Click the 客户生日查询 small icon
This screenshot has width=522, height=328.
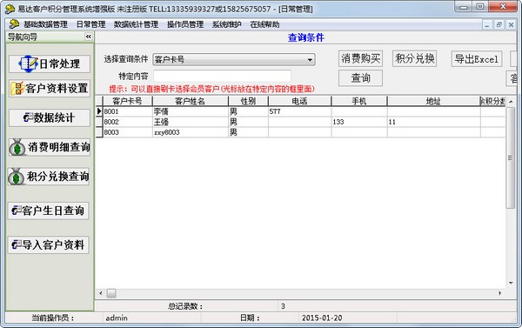click(x=17, y=211)
